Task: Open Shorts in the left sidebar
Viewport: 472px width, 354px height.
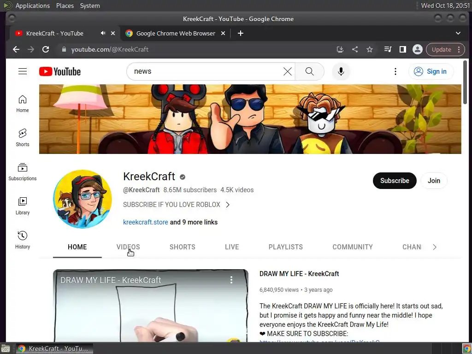Action: 23,138
